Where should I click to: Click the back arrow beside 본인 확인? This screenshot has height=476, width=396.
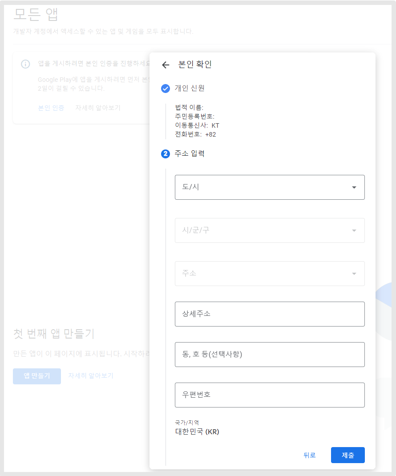166,65
